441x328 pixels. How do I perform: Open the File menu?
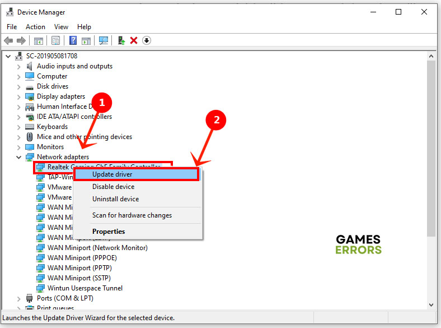[12, 27]
